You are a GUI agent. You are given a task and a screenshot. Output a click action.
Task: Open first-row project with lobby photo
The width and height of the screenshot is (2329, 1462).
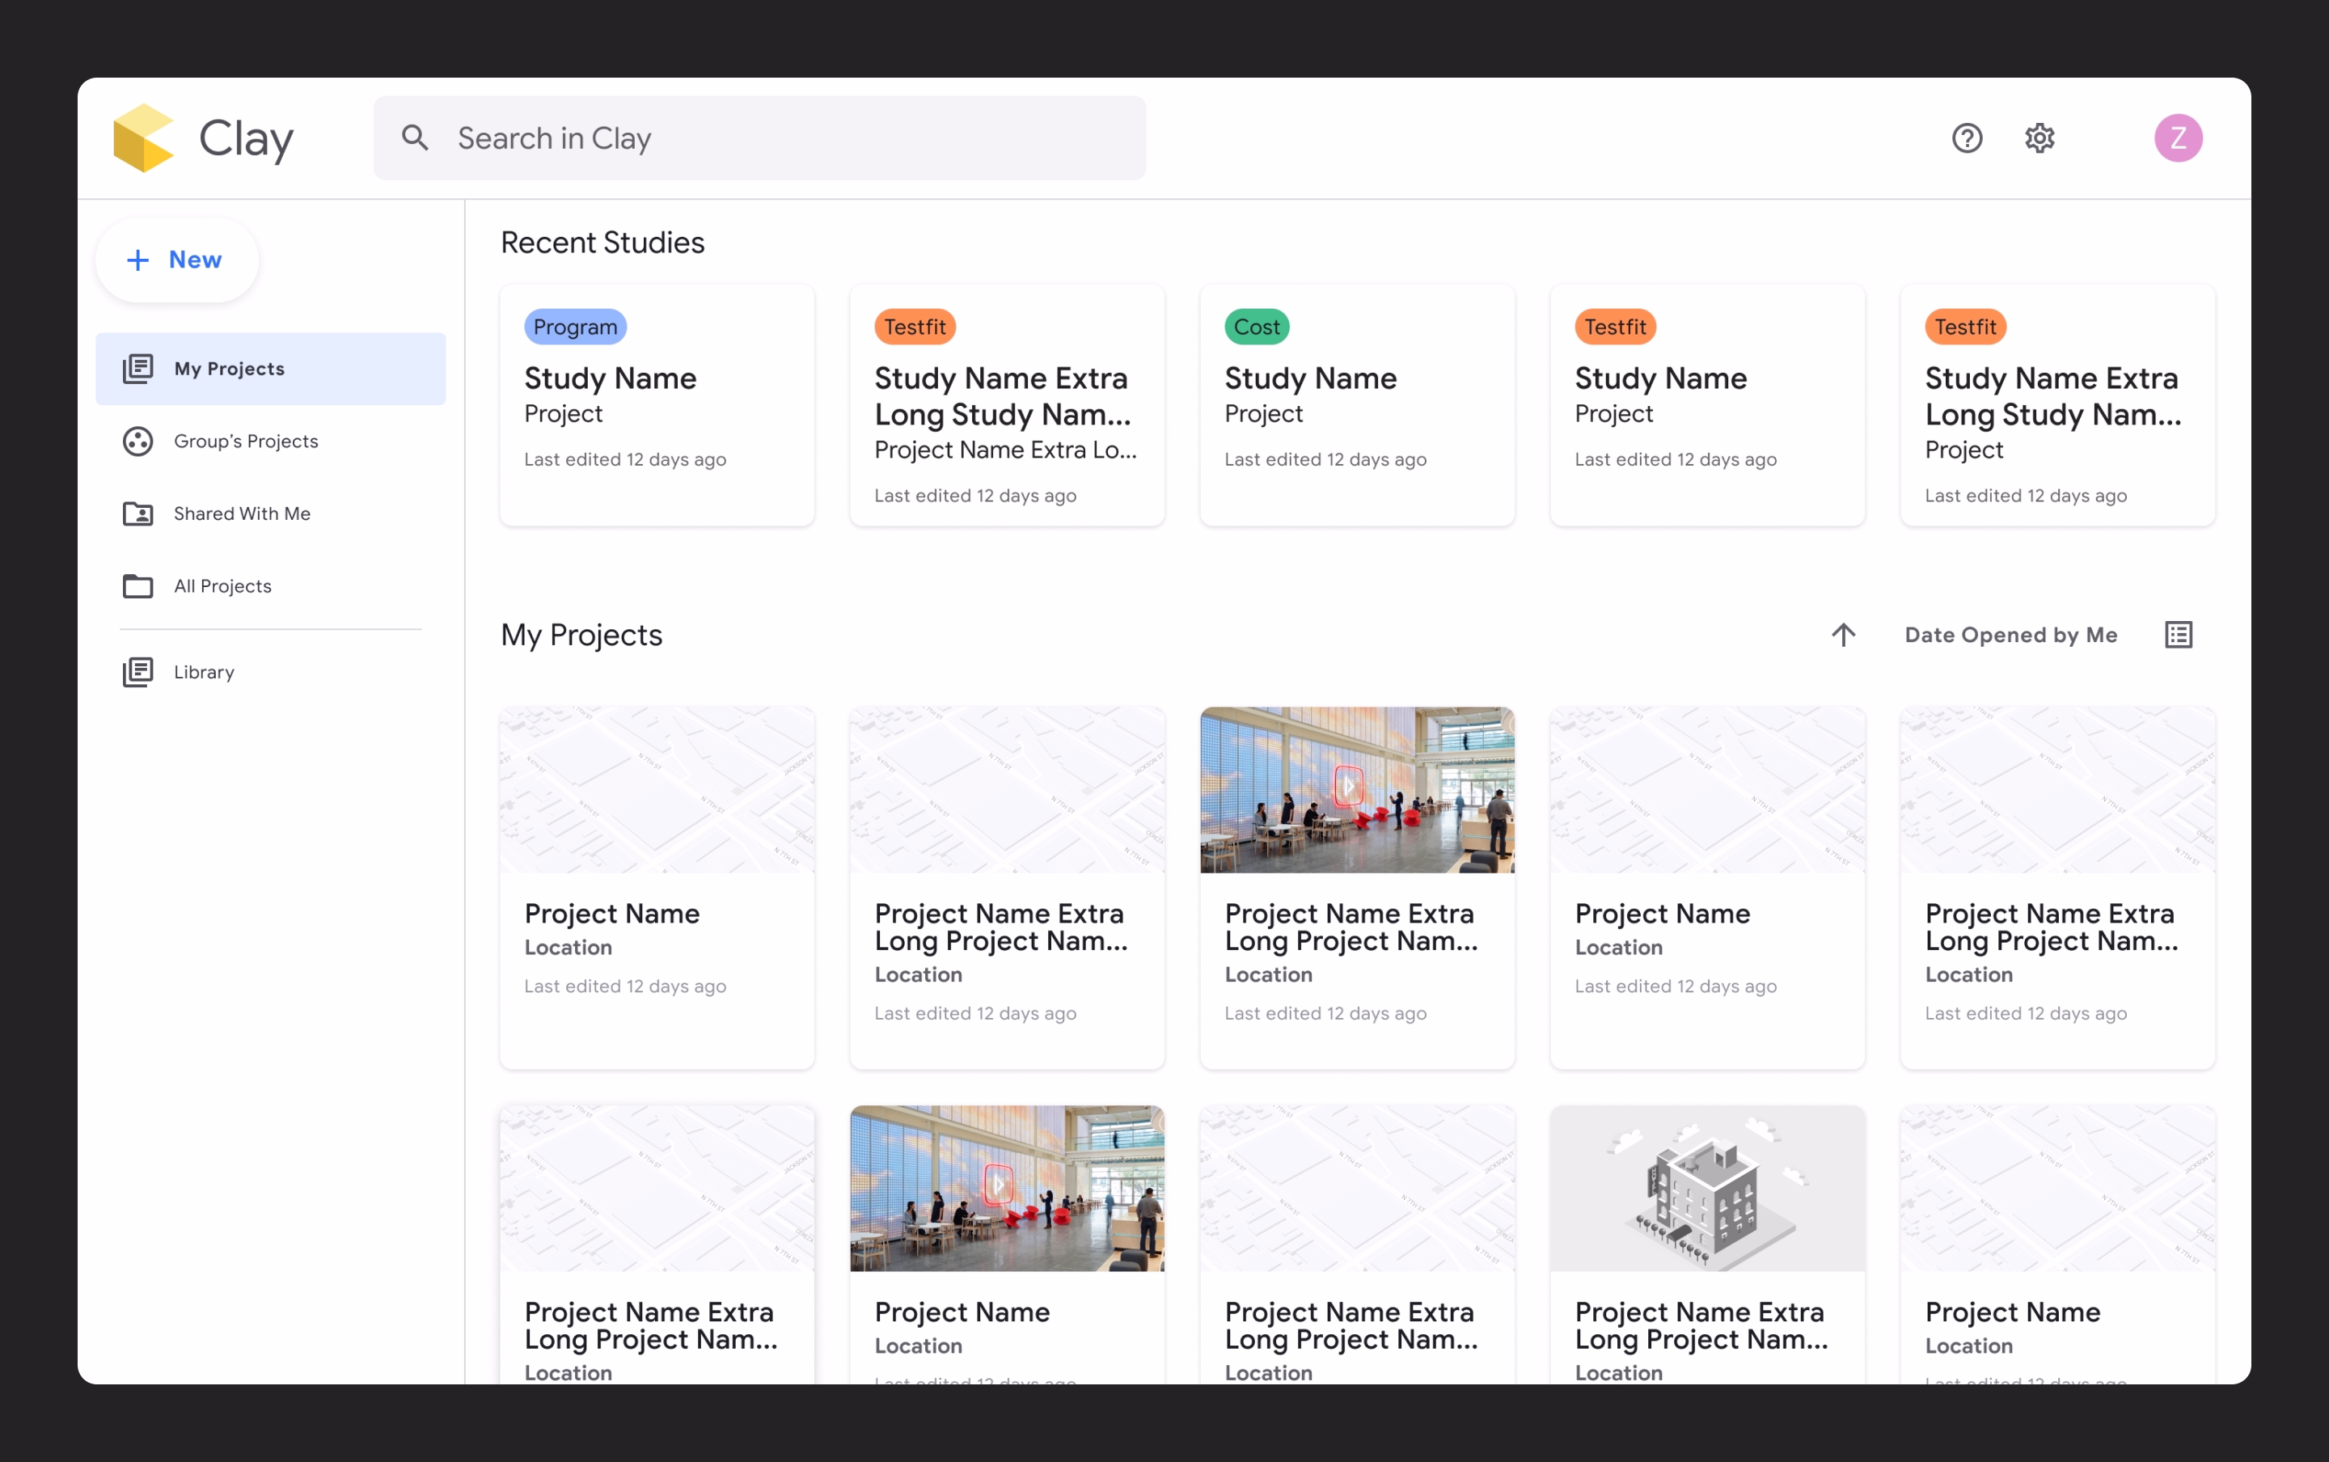pyautogui.click(x=1356, y=790)
